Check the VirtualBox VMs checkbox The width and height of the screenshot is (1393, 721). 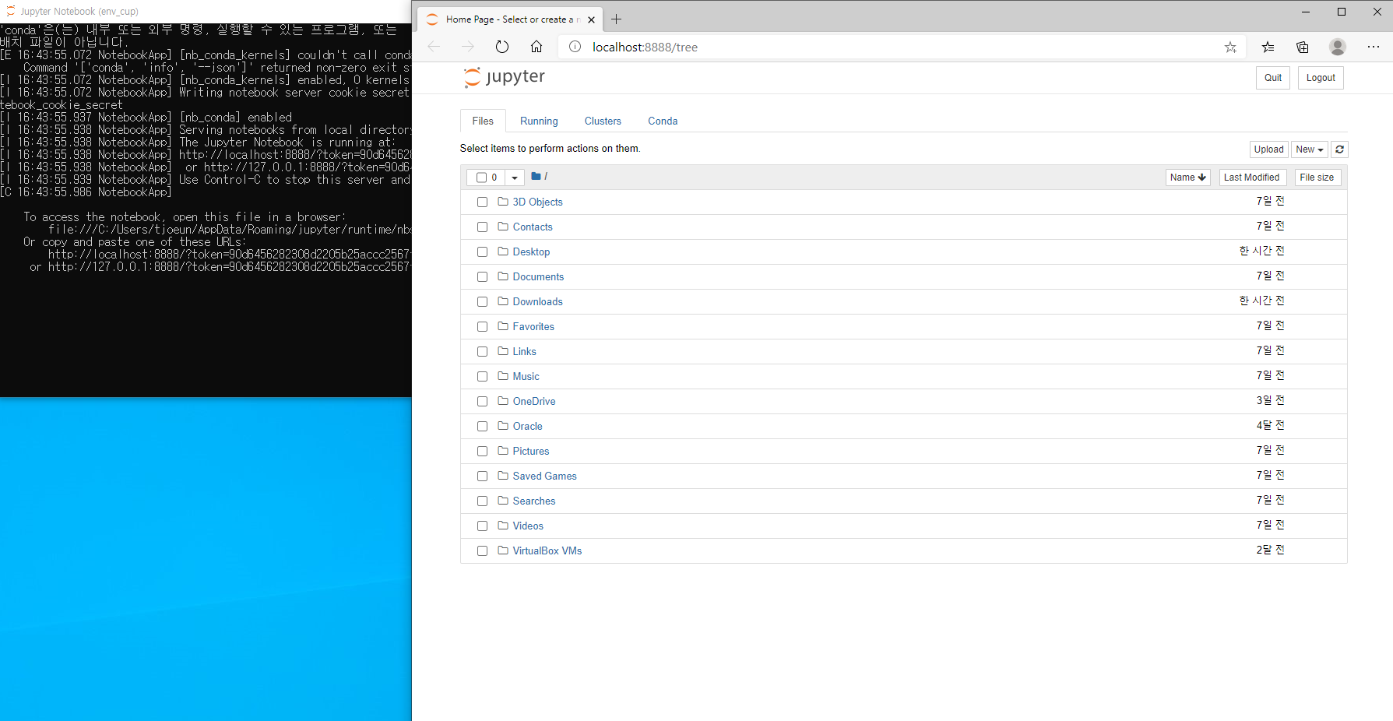(x=482, y=551)
